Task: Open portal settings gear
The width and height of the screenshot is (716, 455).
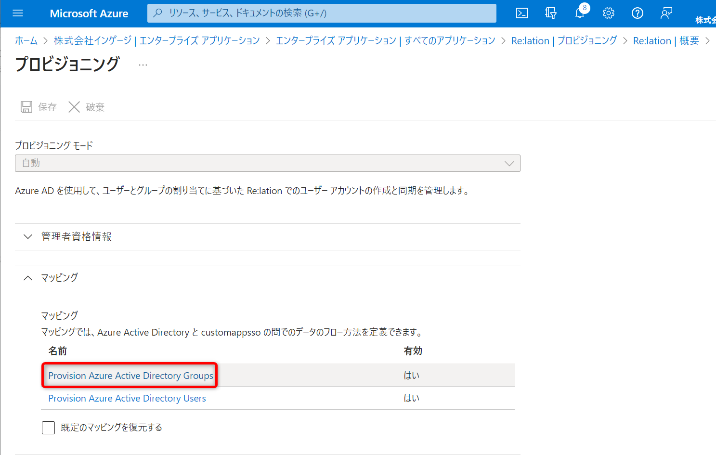Action: tap(609, 13)
